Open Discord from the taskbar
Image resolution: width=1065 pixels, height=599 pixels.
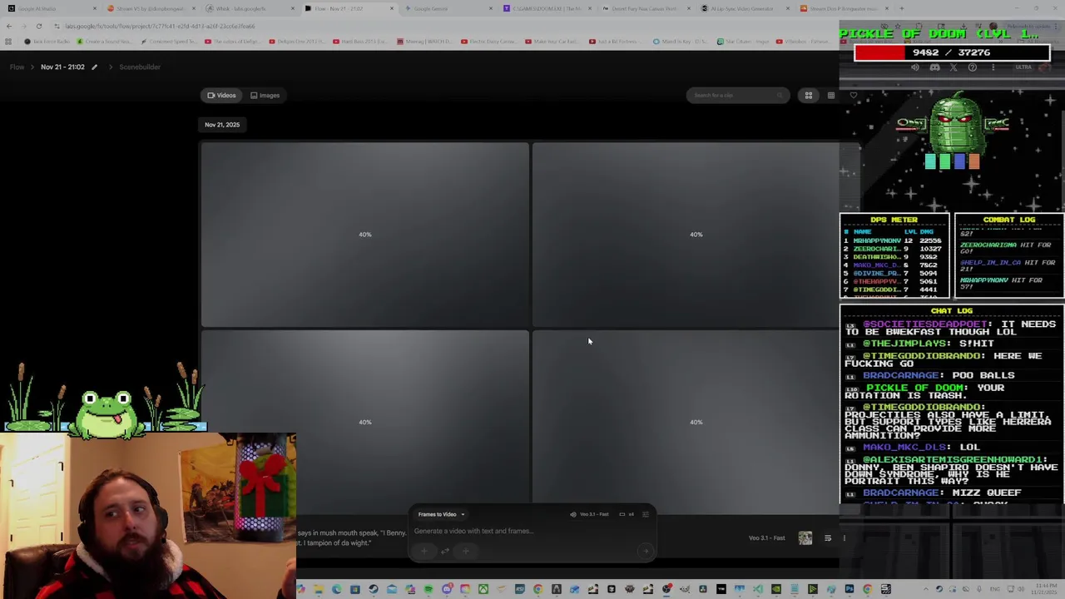coord(447,589)
